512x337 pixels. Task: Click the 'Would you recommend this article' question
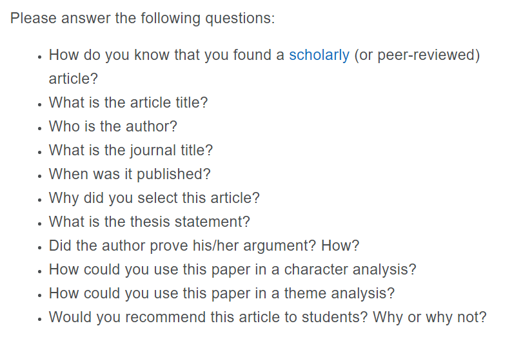click(268, 317)
